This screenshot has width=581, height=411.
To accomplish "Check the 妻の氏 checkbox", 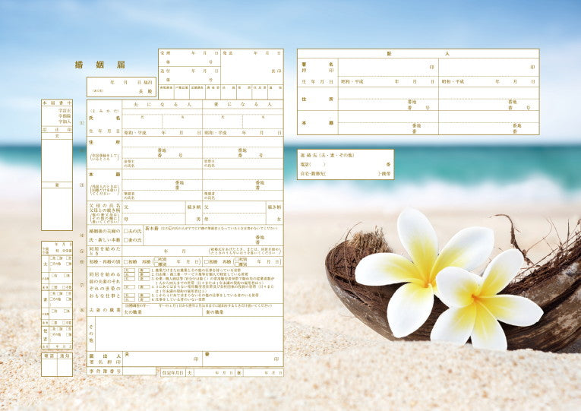I will (x=125, y=240).
